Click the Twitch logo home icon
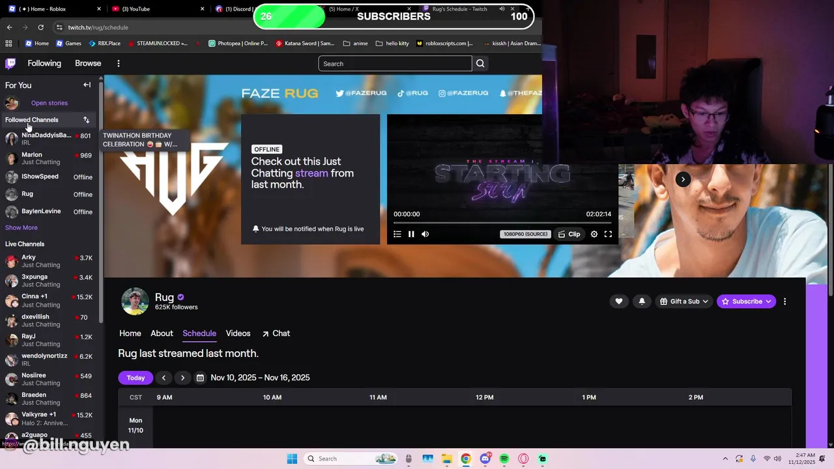Viewport: 834px width, 469px height. click(10, 63)
